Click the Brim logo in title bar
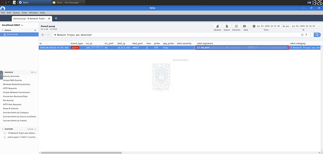The image size is (323, 154). (2, 8)
